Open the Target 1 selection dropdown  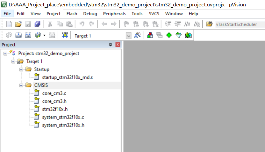(x=128, y=36)
